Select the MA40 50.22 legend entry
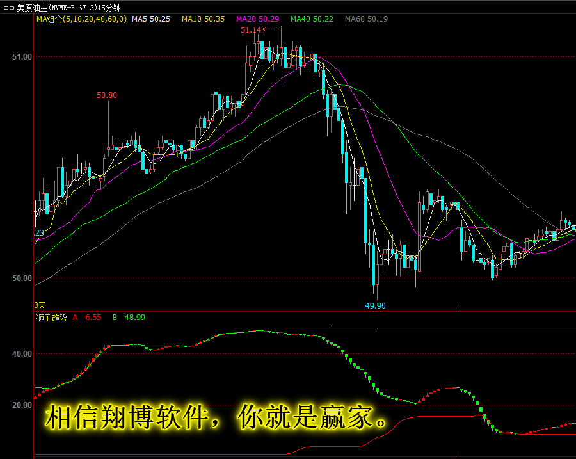The height and width of the screenshot is (459, 576). click(x=312, y=19)
